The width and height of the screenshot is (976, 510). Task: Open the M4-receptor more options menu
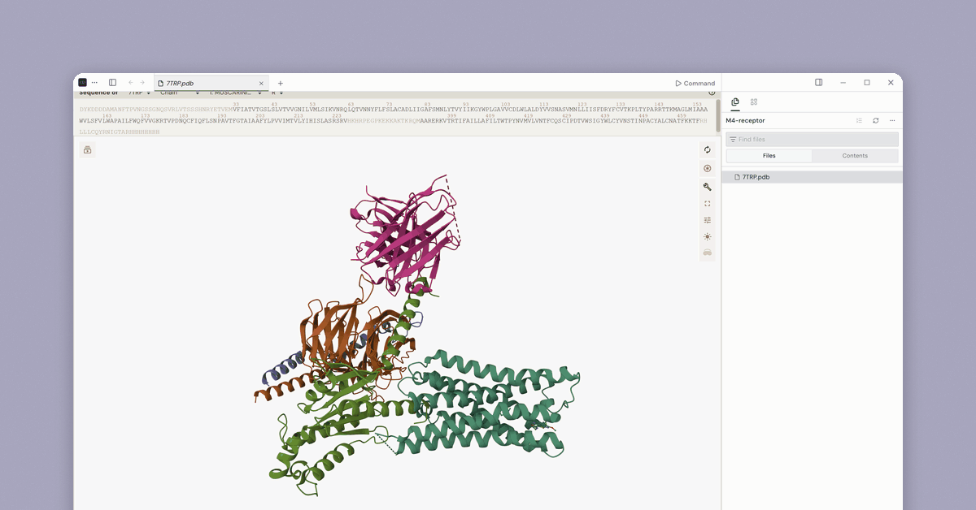point(892,120)
